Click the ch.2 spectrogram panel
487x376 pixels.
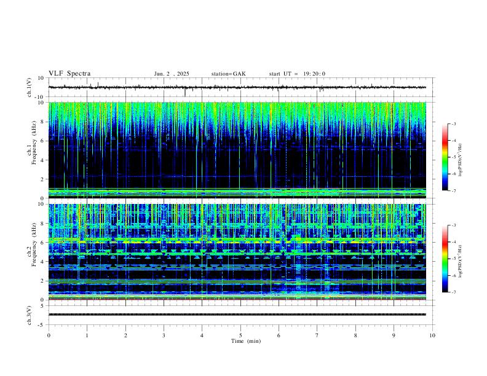[x=237, y=252]
